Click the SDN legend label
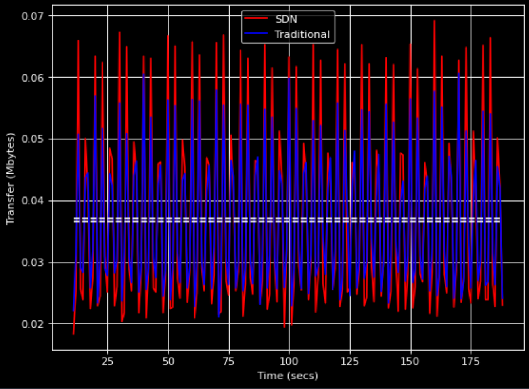The height and width of the screenshot is (389, 529). [286, 19]
